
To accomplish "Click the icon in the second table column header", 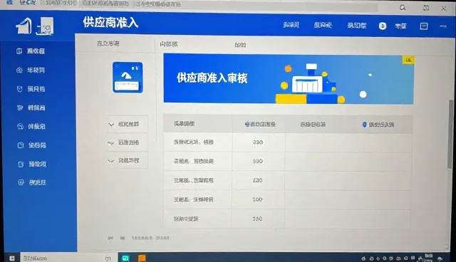I will click(247, 124).
